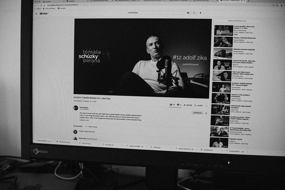This screenshot has height=190, width=285.
Task: Click the Odebíráno subscribed button
Action: 197,113
